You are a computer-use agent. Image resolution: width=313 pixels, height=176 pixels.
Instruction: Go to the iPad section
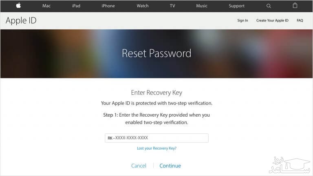[x=76, y=6]
